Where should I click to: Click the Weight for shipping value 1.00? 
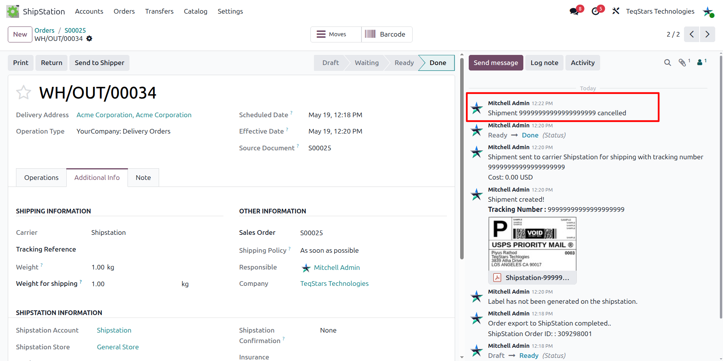98,284
